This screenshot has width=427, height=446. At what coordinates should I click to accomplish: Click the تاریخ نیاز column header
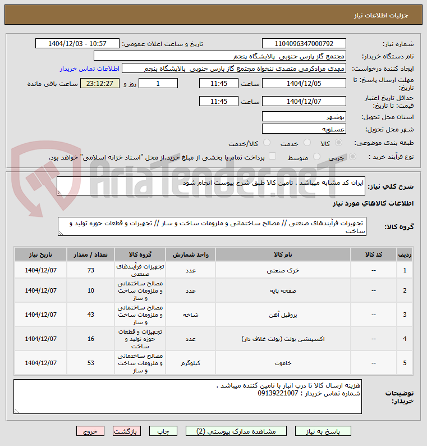pos(40,254)
